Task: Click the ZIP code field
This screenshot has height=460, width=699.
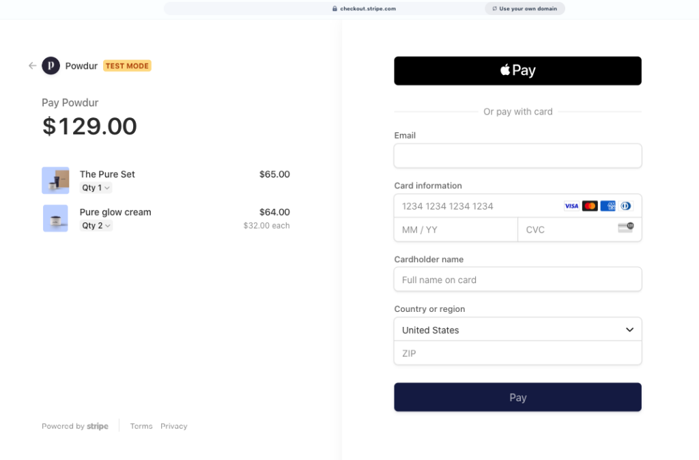Action: pos(517,354)
